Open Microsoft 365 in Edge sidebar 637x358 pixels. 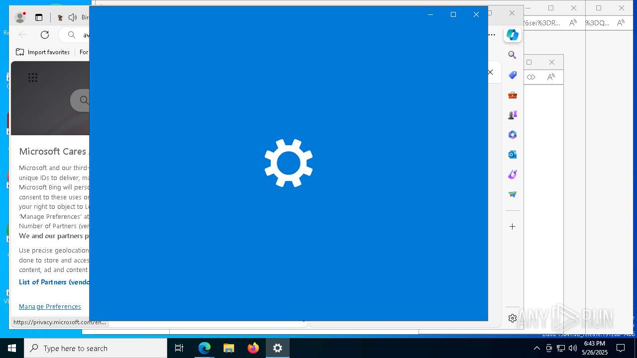(512, 135)
